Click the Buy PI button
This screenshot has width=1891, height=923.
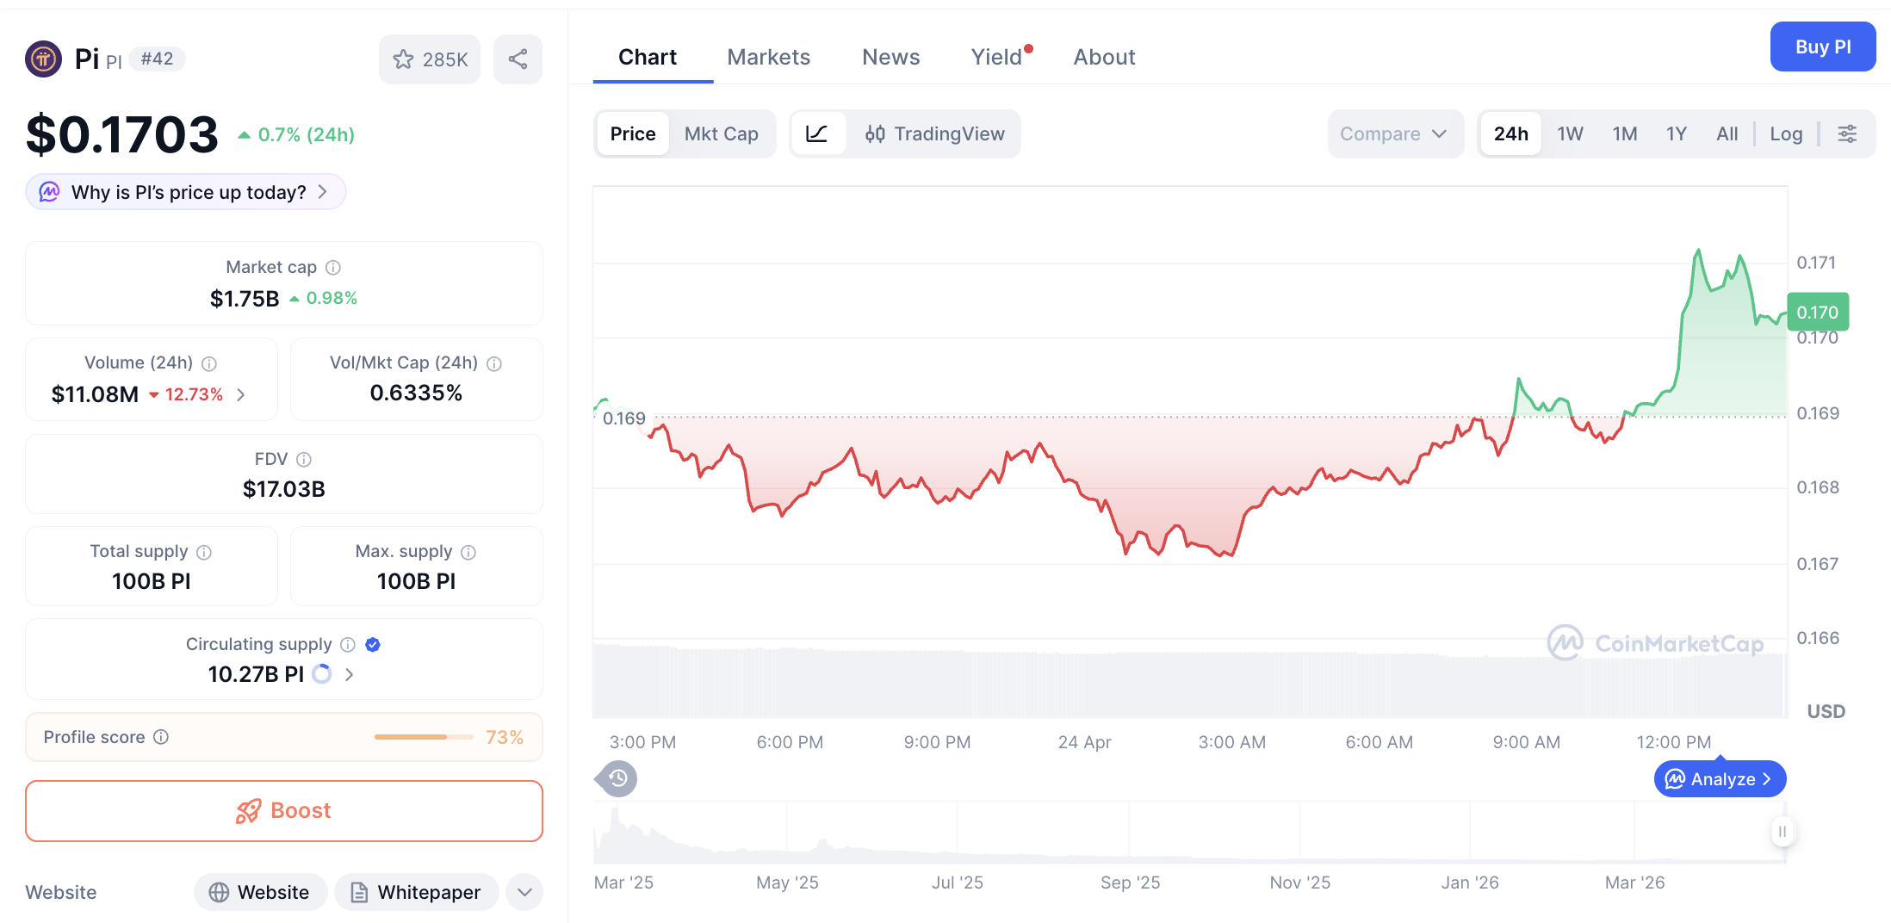pos(1823,46)
